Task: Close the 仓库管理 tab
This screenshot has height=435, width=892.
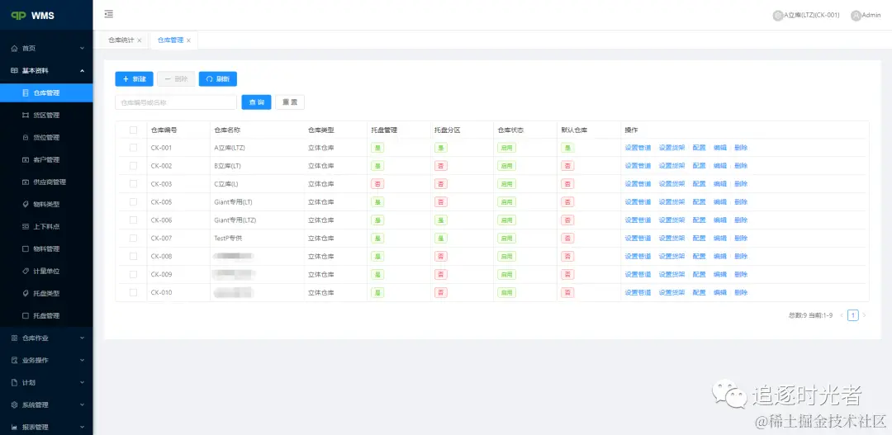Action: pos(188,40)
